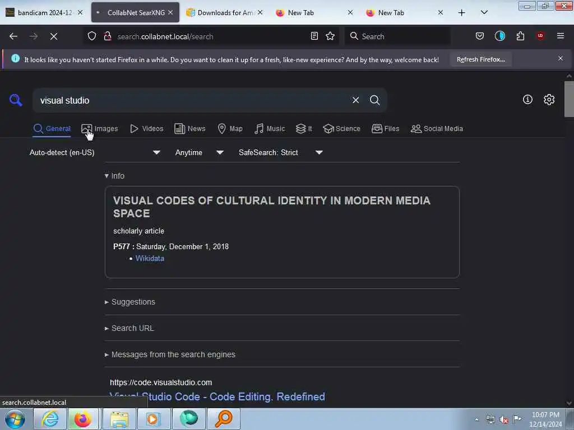The image size is (574, 430).
Task: Open the uBlock Origin icon
Action: point(540,36)
